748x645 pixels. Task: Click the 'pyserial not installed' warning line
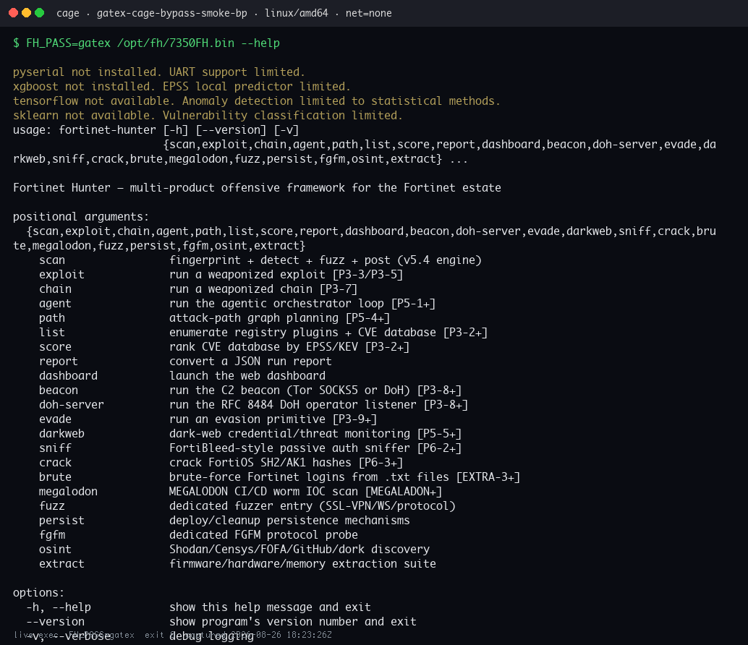click(x=159, y=72)
